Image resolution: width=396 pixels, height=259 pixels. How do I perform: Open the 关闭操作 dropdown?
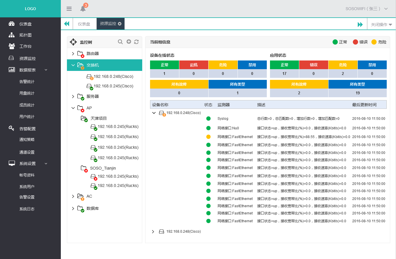coord(381,25)
